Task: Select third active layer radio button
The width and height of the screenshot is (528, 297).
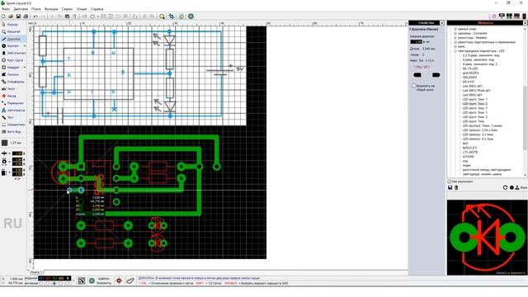Action: [x=54, y=284]
